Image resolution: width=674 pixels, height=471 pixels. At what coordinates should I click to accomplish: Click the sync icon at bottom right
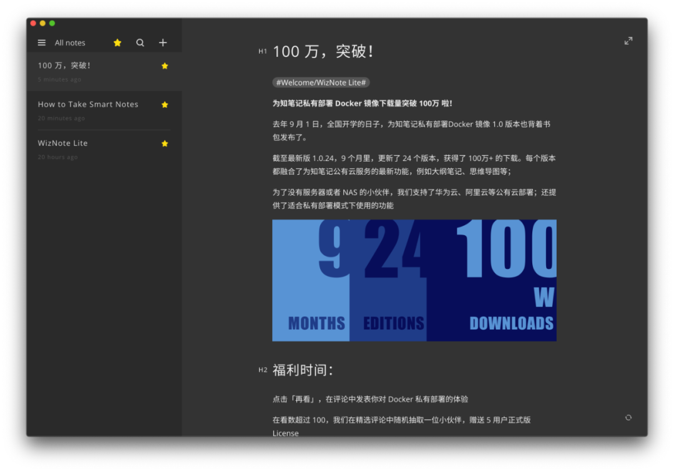pyautogui.click(x=628, y=418)
